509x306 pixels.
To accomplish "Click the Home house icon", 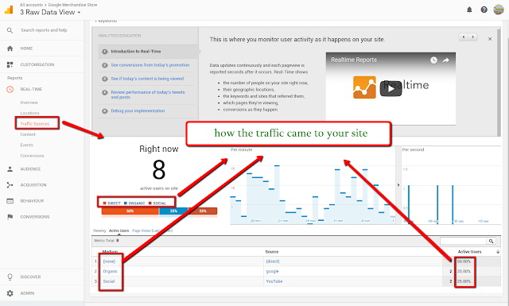I will click(10, 48).
